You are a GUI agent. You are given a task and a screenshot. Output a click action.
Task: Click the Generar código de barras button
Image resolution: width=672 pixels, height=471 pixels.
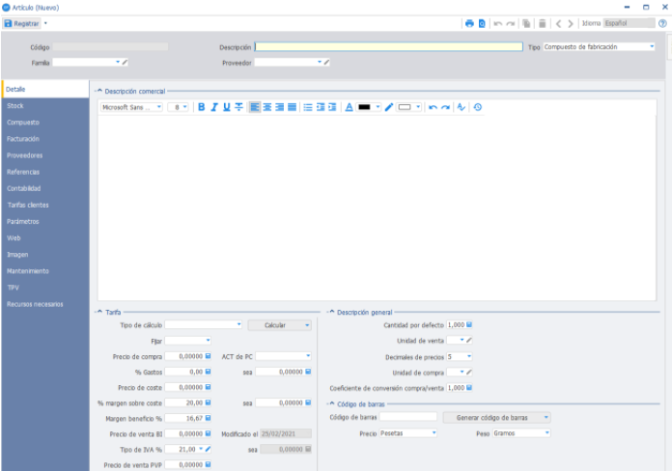(496, 417)
